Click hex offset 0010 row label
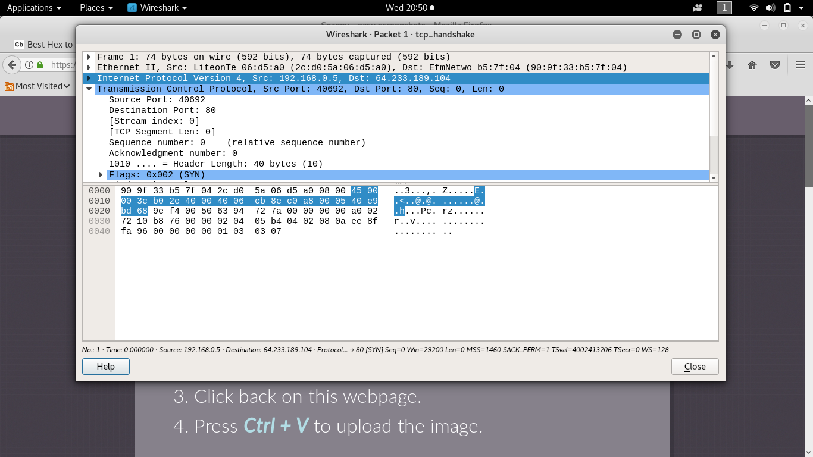This screenshot has width=813, height=457. [x=99, y=201]
